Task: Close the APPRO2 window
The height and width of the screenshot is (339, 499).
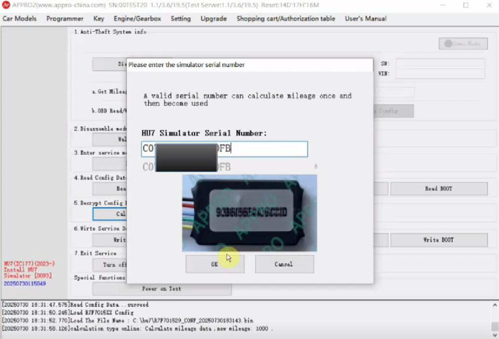Action: (489, 5)
